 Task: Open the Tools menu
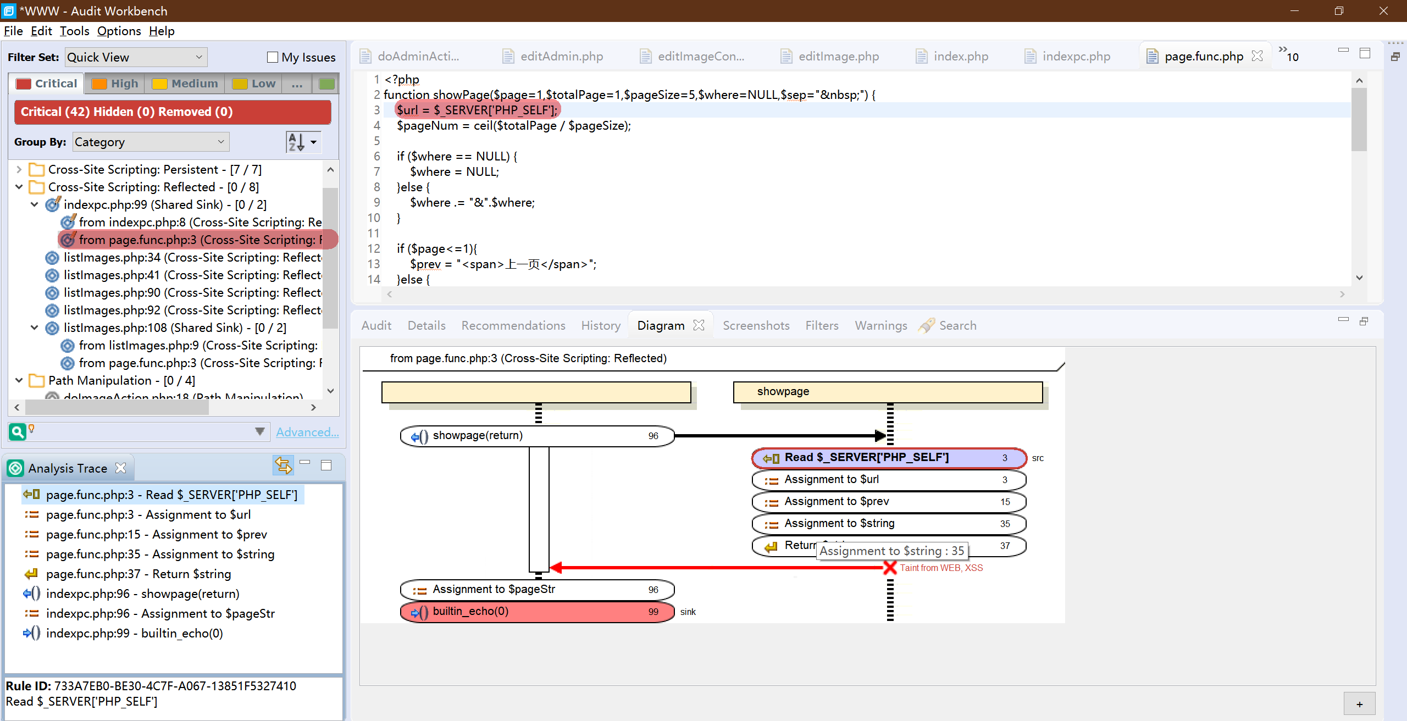pos(74,31)
